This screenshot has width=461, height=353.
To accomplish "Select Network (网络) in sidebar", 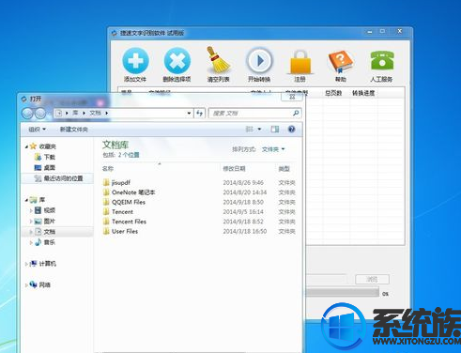I will pos(40,284).
